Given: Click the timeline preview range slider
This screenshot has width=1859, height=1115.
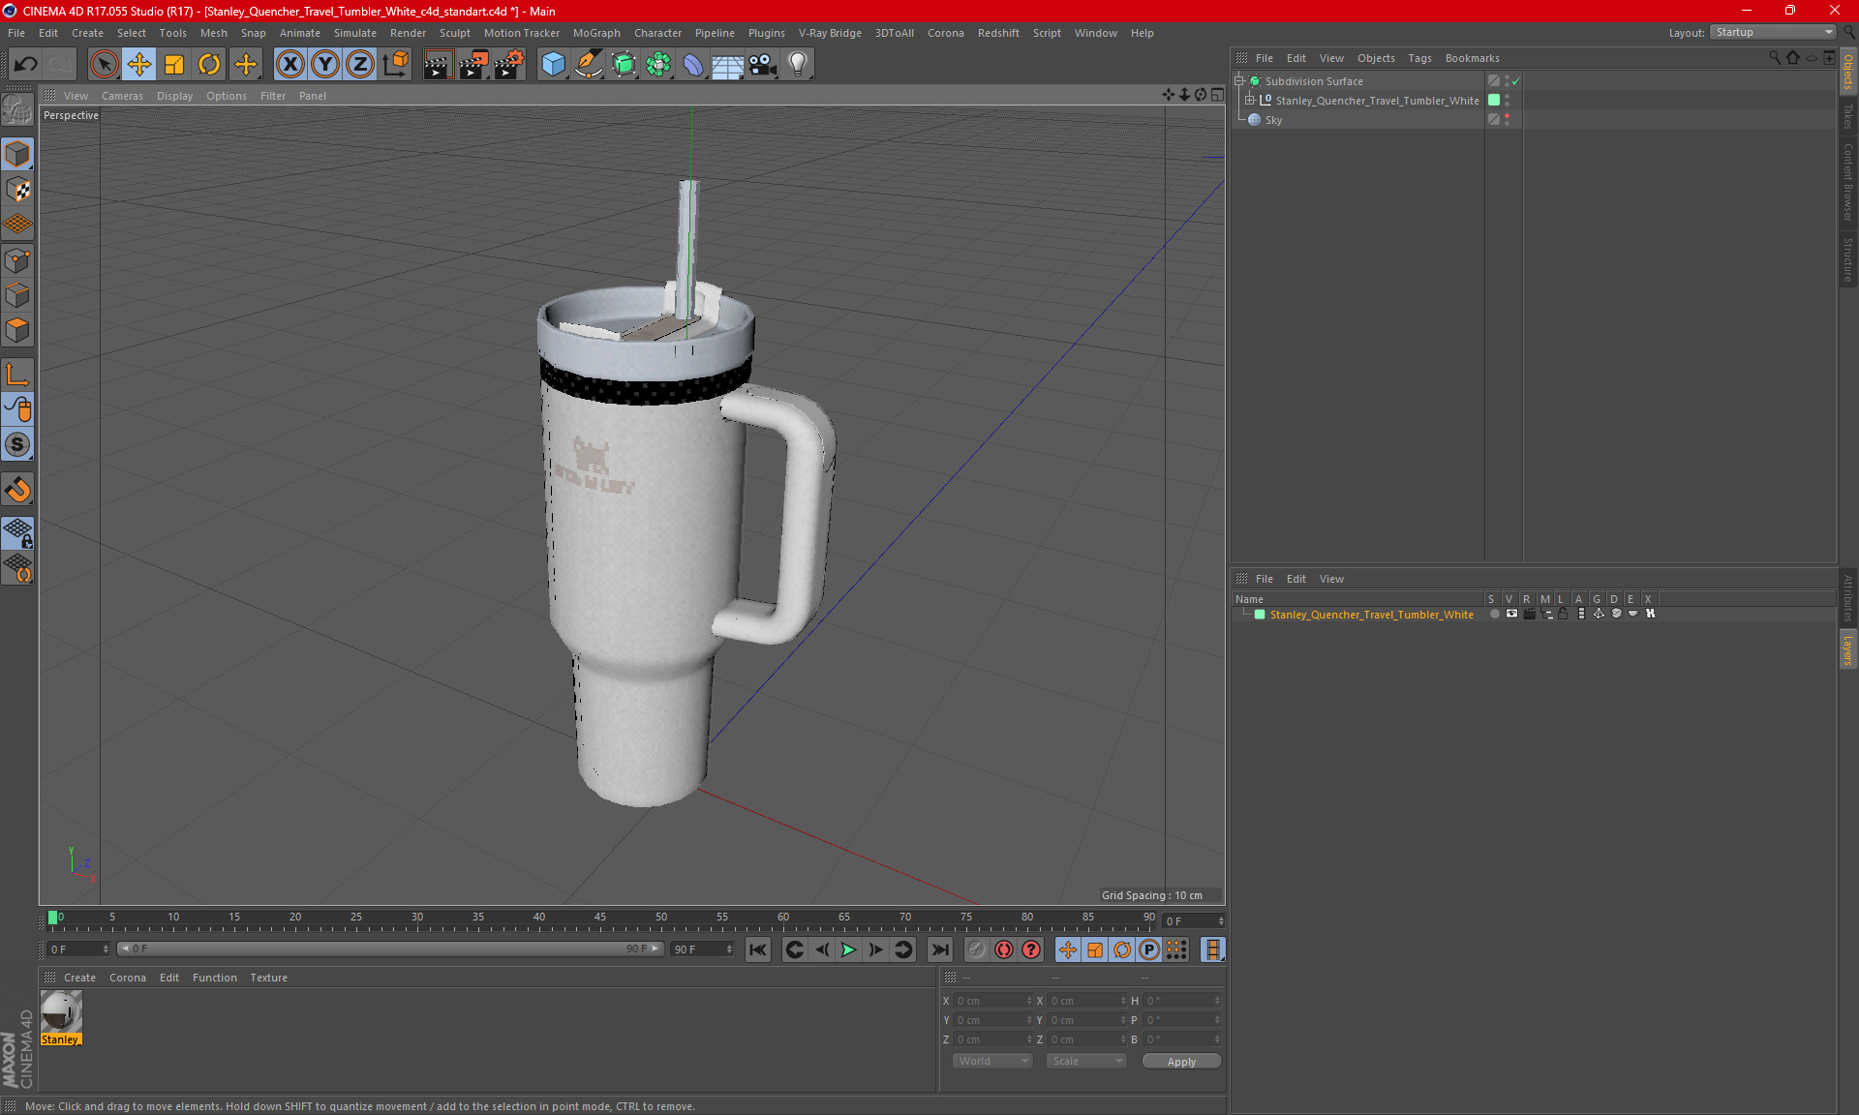Looking at the screenshot, I should point(390,949).
